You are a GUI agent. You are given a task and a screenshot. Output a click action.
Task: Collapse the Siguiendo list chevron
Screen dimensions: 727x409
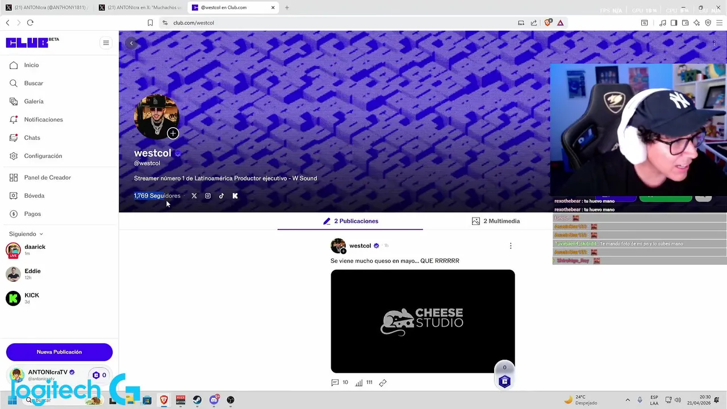(41, 234)
